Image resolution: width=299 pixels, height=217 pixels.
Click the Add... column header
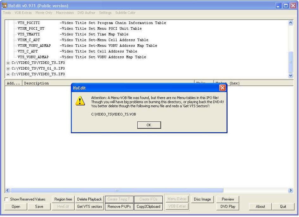click(13, 83)
